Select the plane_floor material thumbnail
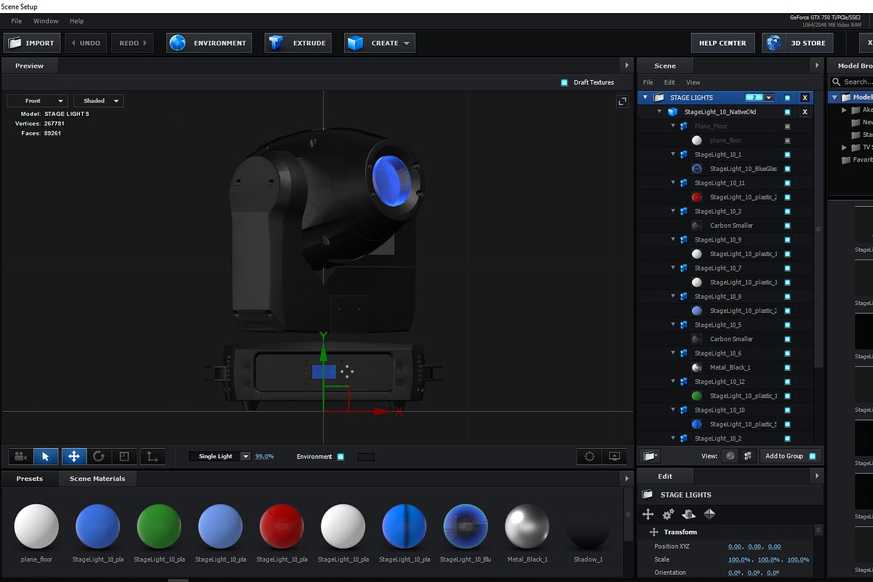873x582 pixels. pos(36,526)
